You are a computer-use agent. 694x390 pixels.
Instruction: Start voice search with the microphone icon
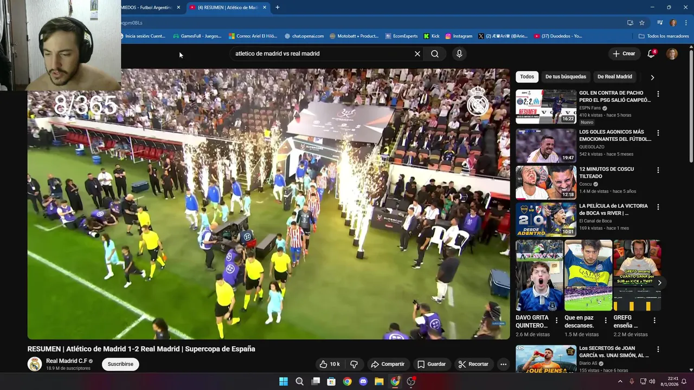click(x=459, y=54)
